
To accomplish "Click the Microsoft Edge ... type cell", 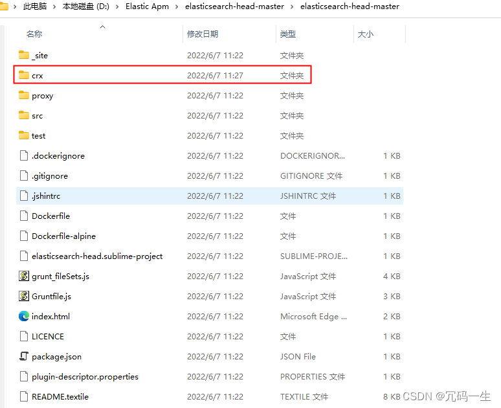I will [x=313, y=317].
